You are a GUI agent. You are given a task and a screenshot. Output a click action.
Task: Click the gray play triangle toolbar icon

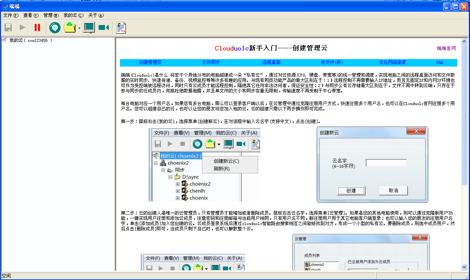tap(23, 28)
